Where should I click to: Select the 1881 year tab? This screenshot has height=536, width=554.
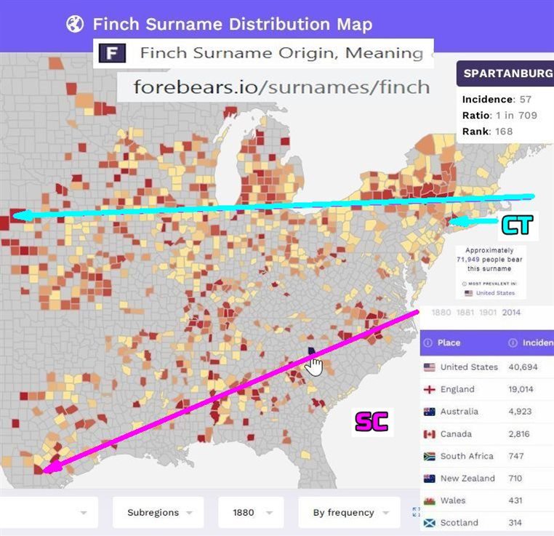pos(466,312)
